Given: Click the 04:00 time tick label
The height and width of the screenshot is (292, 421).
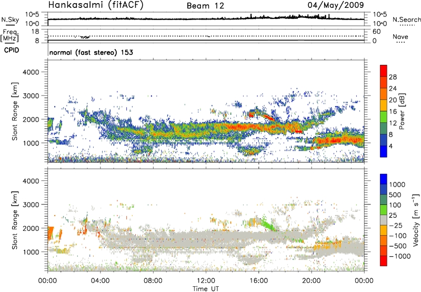Looking at the screenshot, I should [100, 281].
